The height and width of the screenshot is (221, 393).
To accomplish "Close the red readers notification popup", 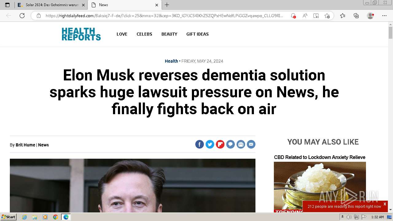I will point(385,204).
